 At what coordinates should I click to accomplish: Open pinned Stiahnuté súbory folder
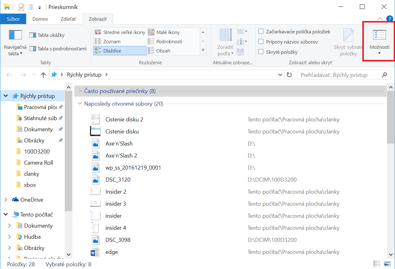pos(40,118)
